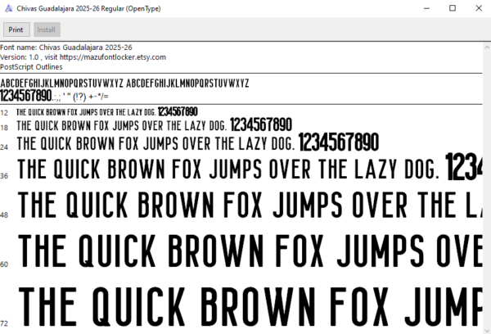Click the Print button
Screen dimensions: 491x334
click(16, 29)
